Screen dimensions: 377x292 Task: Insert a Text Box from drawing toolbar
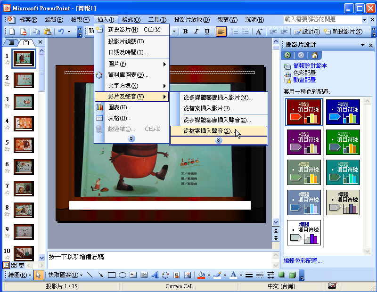pyautogui.click(x=133, y=275)
